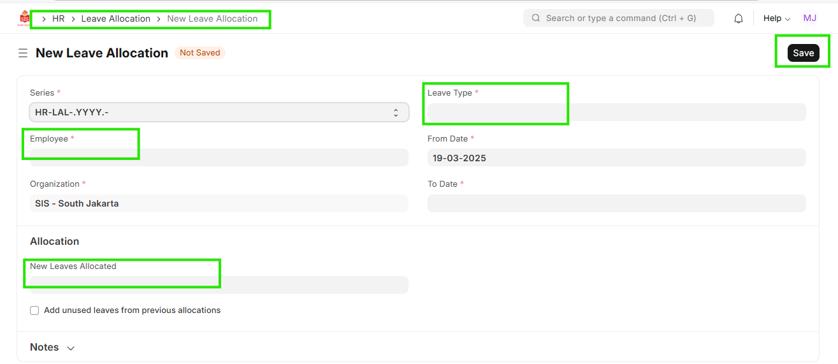The image size is (838, 364).
Task: Navigate to Leave Allocation breadcrumb
Action: [x=115, y=19]
